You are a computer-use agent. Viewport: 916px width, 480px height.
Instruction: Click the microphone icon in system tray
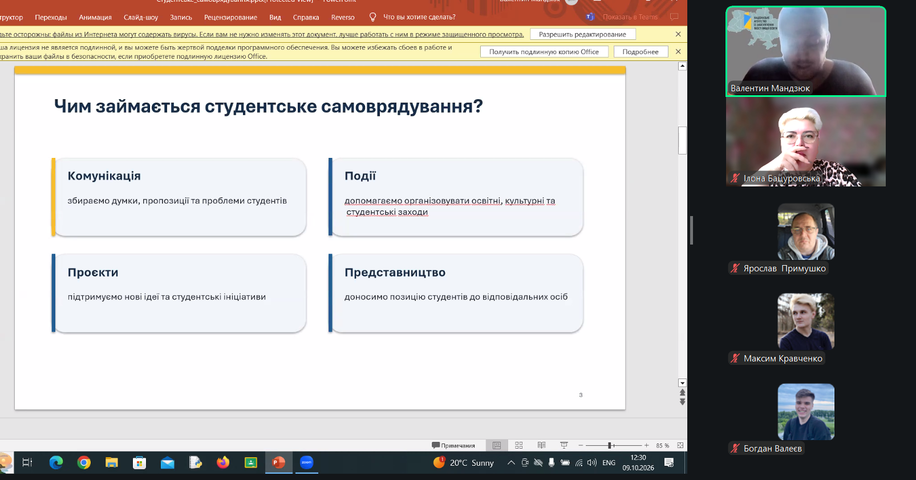tap(552, 462)
